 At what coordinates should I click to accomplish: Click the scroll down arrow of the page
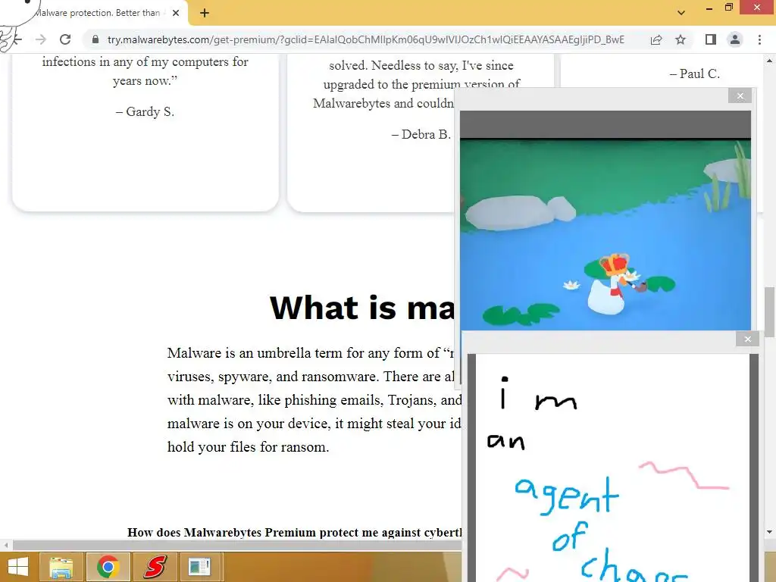(x=770, y=532)
